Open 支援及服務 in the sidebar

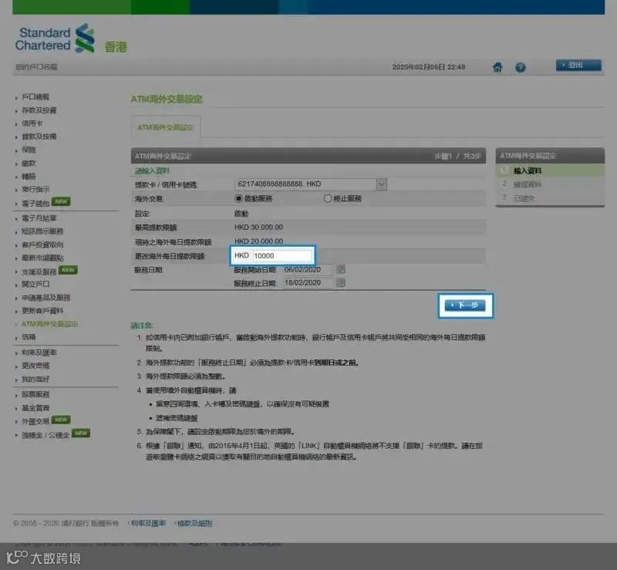click(39, 272)
